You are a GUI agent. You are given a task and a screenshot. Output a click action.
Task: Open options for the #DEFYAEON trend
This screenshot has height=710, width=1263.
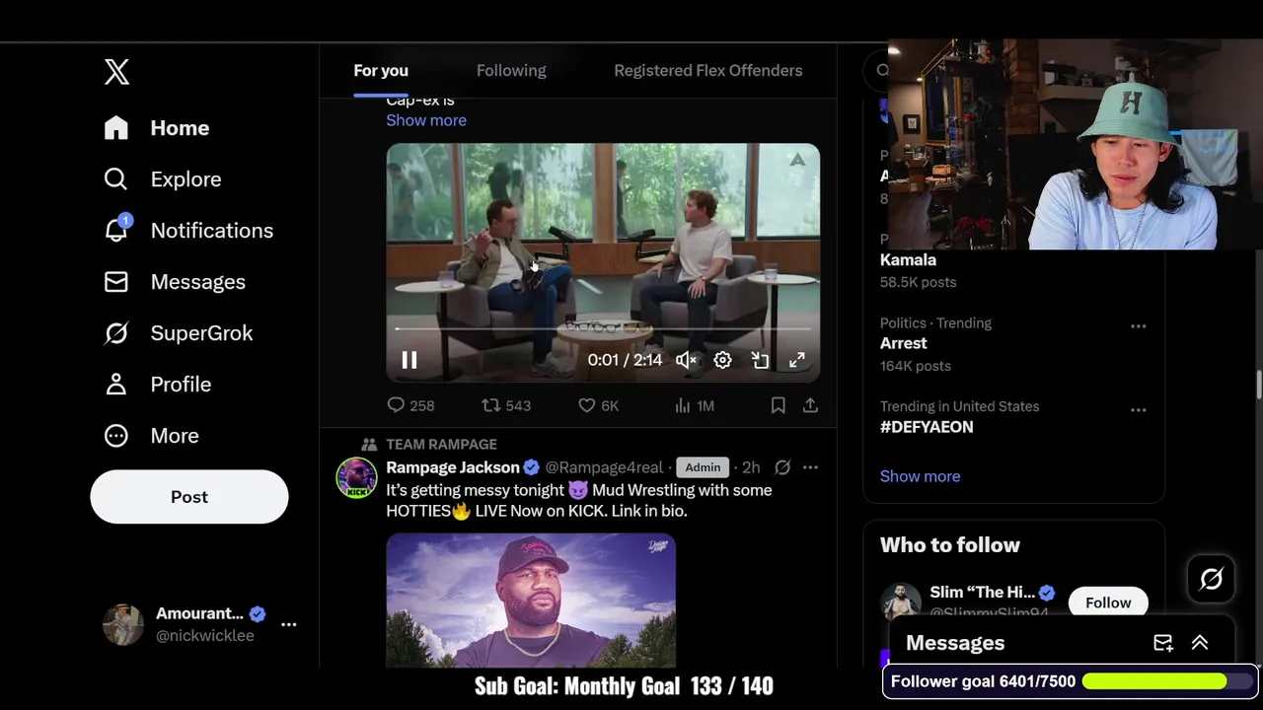point(1138,409)
